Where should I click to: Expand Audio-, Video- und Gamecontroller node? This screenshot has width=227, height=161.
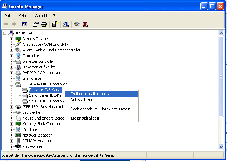tap(11, 50)
